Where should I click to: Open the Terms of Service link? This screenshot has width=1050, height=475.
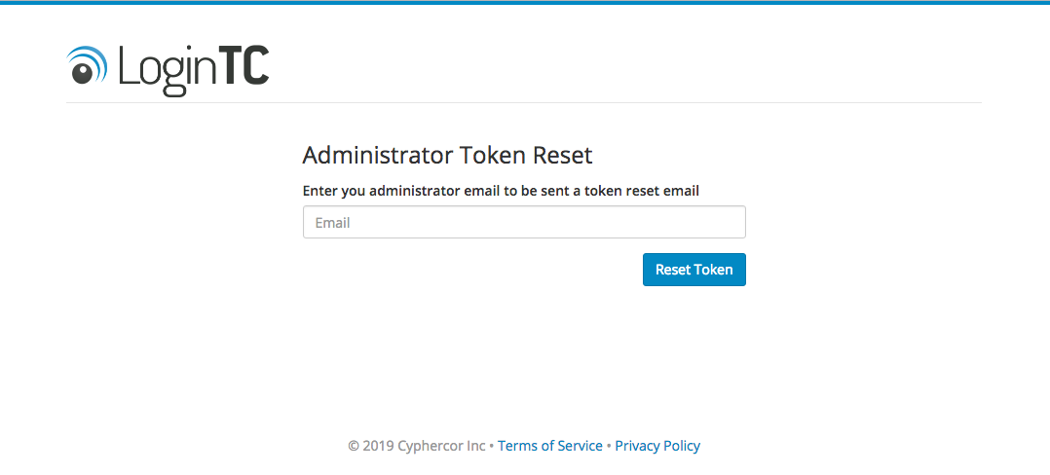tap(550, 446)
